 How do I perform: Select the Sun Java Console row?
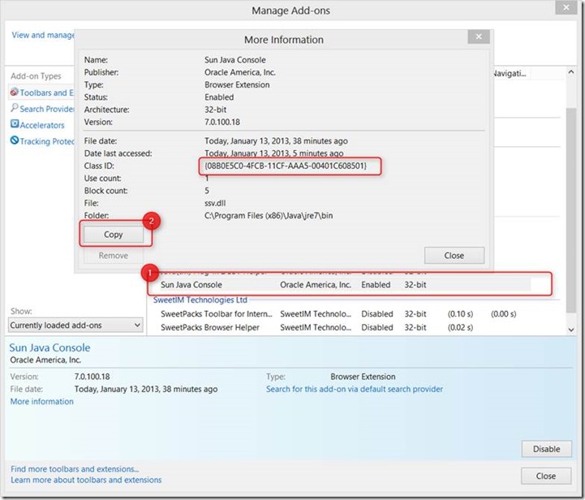coord(345,285)
